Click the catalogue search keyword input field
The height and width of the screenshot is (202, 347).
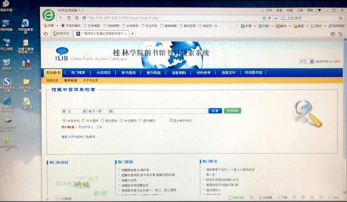[x=160, y=111]
